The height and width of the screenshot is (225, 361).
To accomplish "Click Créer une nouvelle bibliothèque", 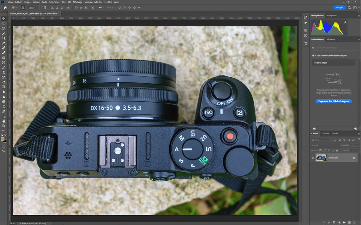I will [329, 56].
